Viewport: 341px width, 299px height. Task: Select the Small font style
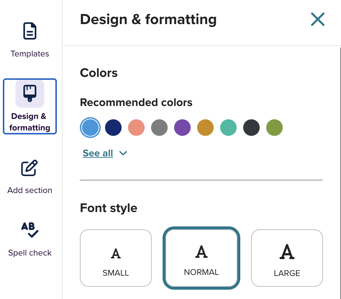point(116,258)
